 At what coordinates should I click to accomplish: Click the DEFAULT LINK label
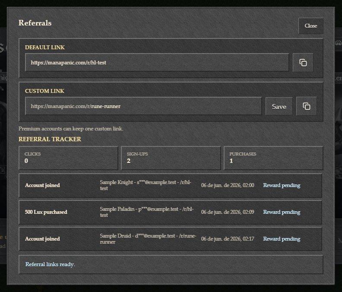click(45, 48)
